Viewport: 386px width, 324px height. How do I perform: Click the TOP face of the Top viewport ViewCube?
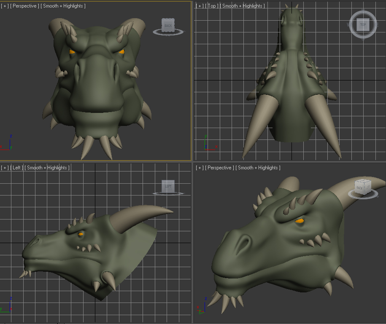(x=363, y=25)
